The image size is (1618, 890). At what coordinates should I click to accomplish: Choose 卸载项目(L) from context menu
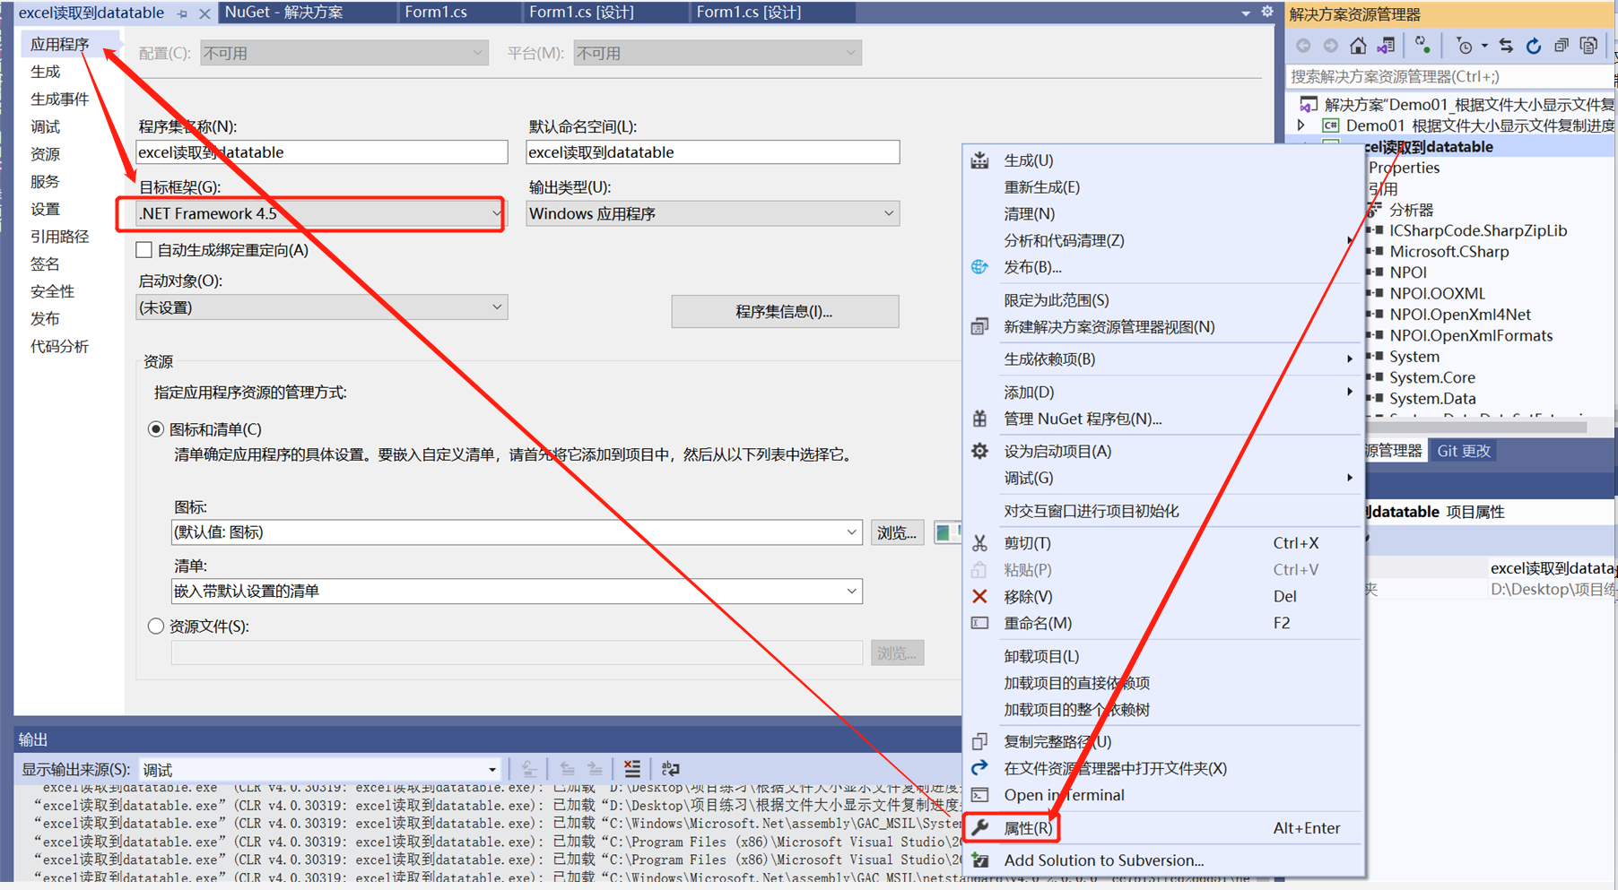coord(1041,656)
